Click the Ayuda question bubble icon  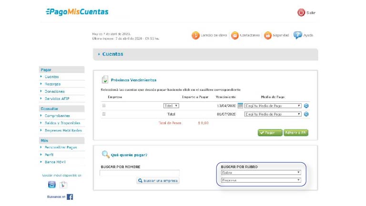(298, 35)
